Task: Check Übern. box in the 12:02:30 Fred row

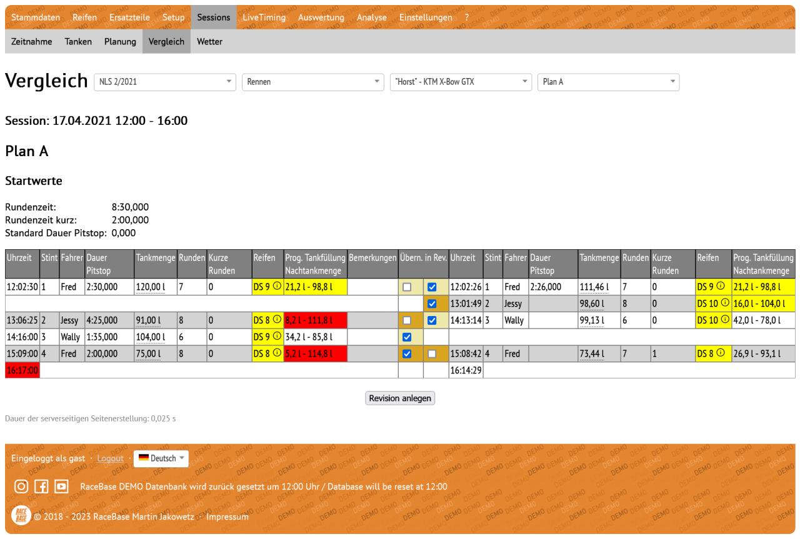Action: point(407,287)
